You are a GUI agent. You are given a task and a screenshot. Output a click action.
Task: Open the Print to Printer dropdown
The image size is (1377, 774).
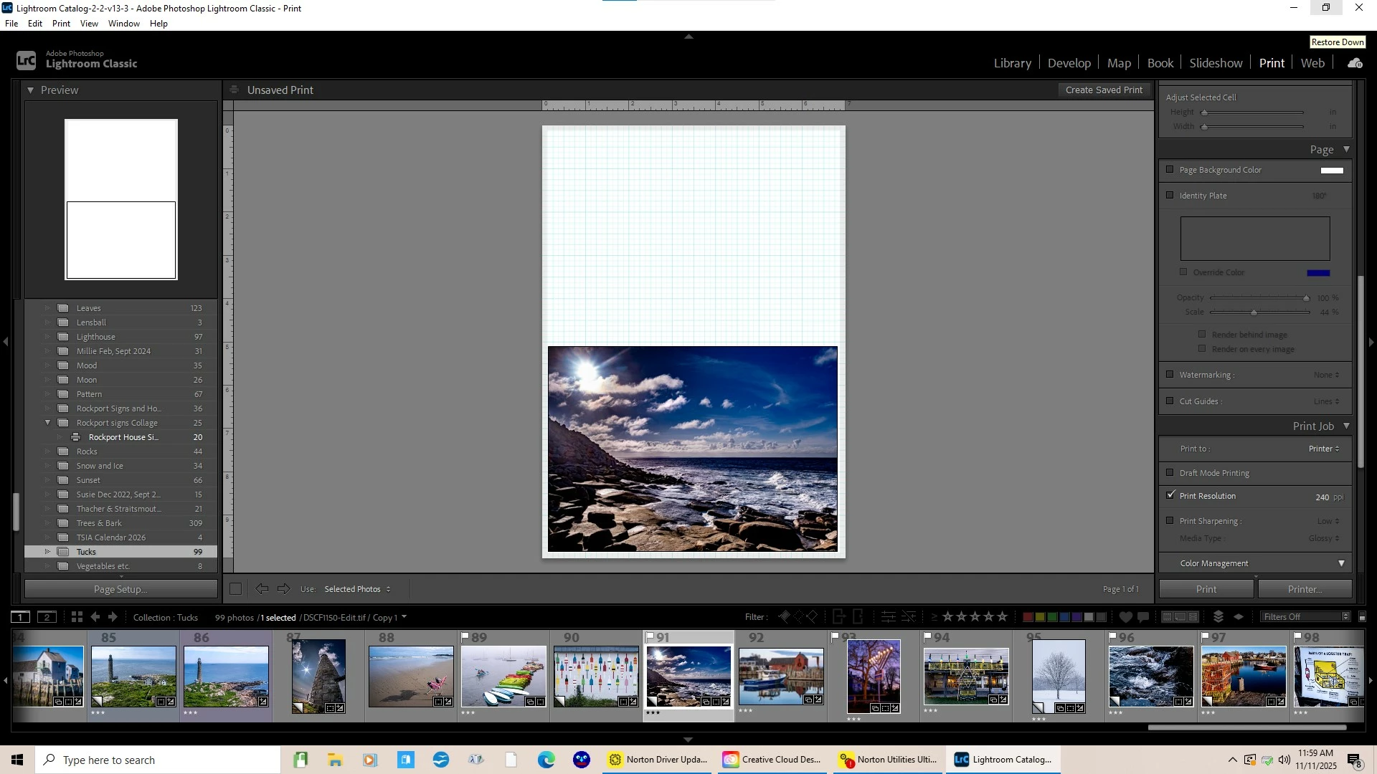[1323, 449]
